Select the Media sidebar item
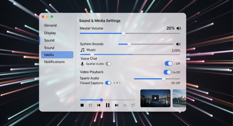233x126 pixels. [x=57, y=55]
